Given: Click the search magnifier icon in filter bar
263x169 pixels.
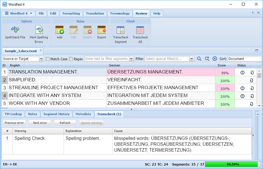Looking at the screenshot, I should (199, 59).
